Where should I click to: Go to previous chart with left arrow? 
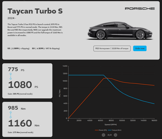(x=104, y=135)
